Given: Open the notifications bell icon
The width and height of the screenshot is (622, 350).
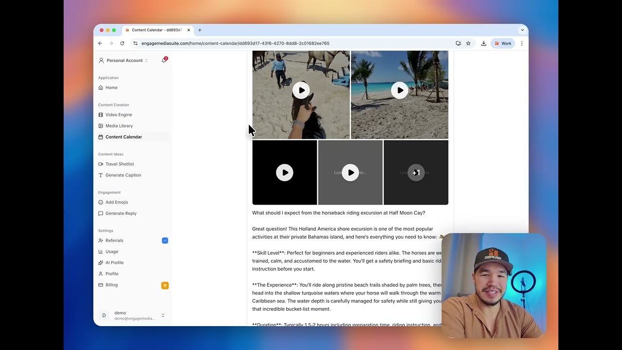Looking at the screenshot, I should [x=164, y=60].
